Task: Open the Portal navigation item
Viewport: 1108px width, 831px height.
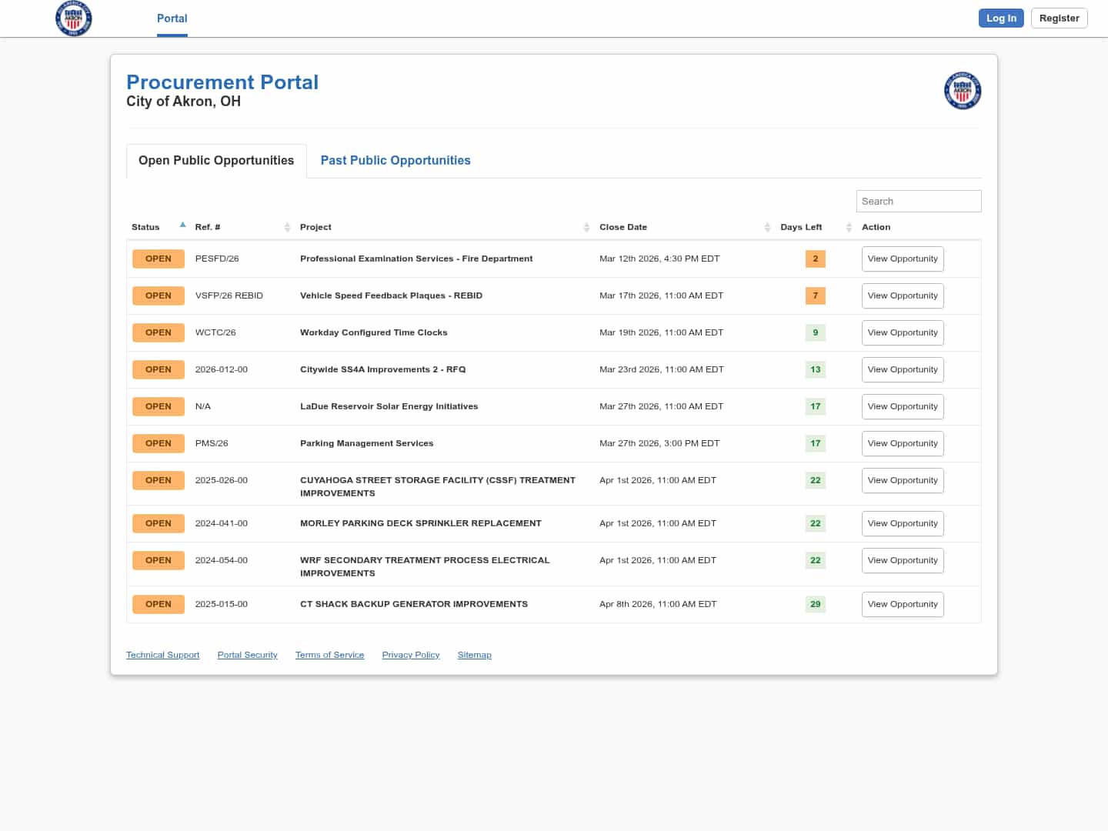Action: [172, 18]
